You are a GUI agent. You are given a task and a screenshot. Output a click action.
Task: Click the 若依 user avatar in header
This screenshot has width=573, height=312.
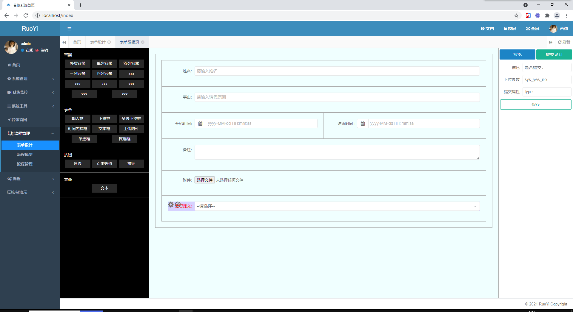tap(553, 29)
